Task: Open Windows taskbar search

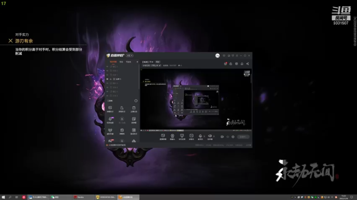Action: tap(10, 197)
